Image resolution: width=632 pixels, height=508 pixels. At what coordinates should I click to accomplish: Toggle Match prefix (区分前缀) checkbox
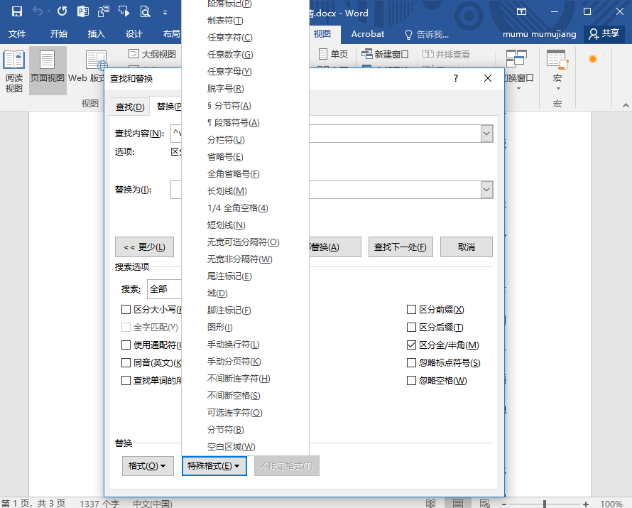point(411,309)
